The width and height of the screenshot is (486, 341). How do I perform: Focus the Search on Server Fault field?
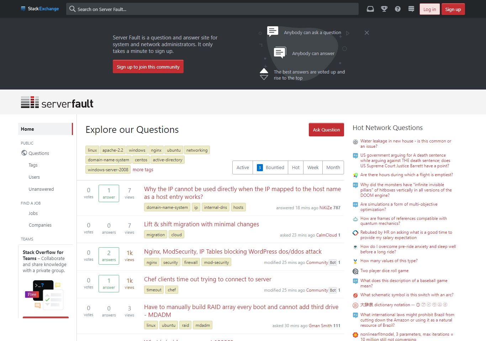coord(212,9)
